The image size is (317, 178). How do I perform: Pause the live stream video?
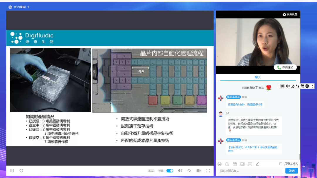click(12, 170)
